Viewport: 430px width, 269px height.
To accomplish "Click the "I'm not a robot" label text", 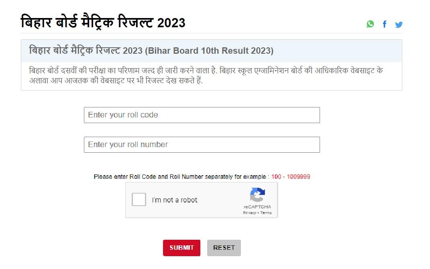I will [174, 200].
